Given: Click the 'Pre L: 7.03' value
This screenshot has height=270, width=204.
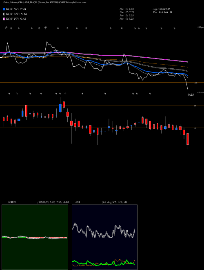Looking at the screenshot, I should pos(127,16).
